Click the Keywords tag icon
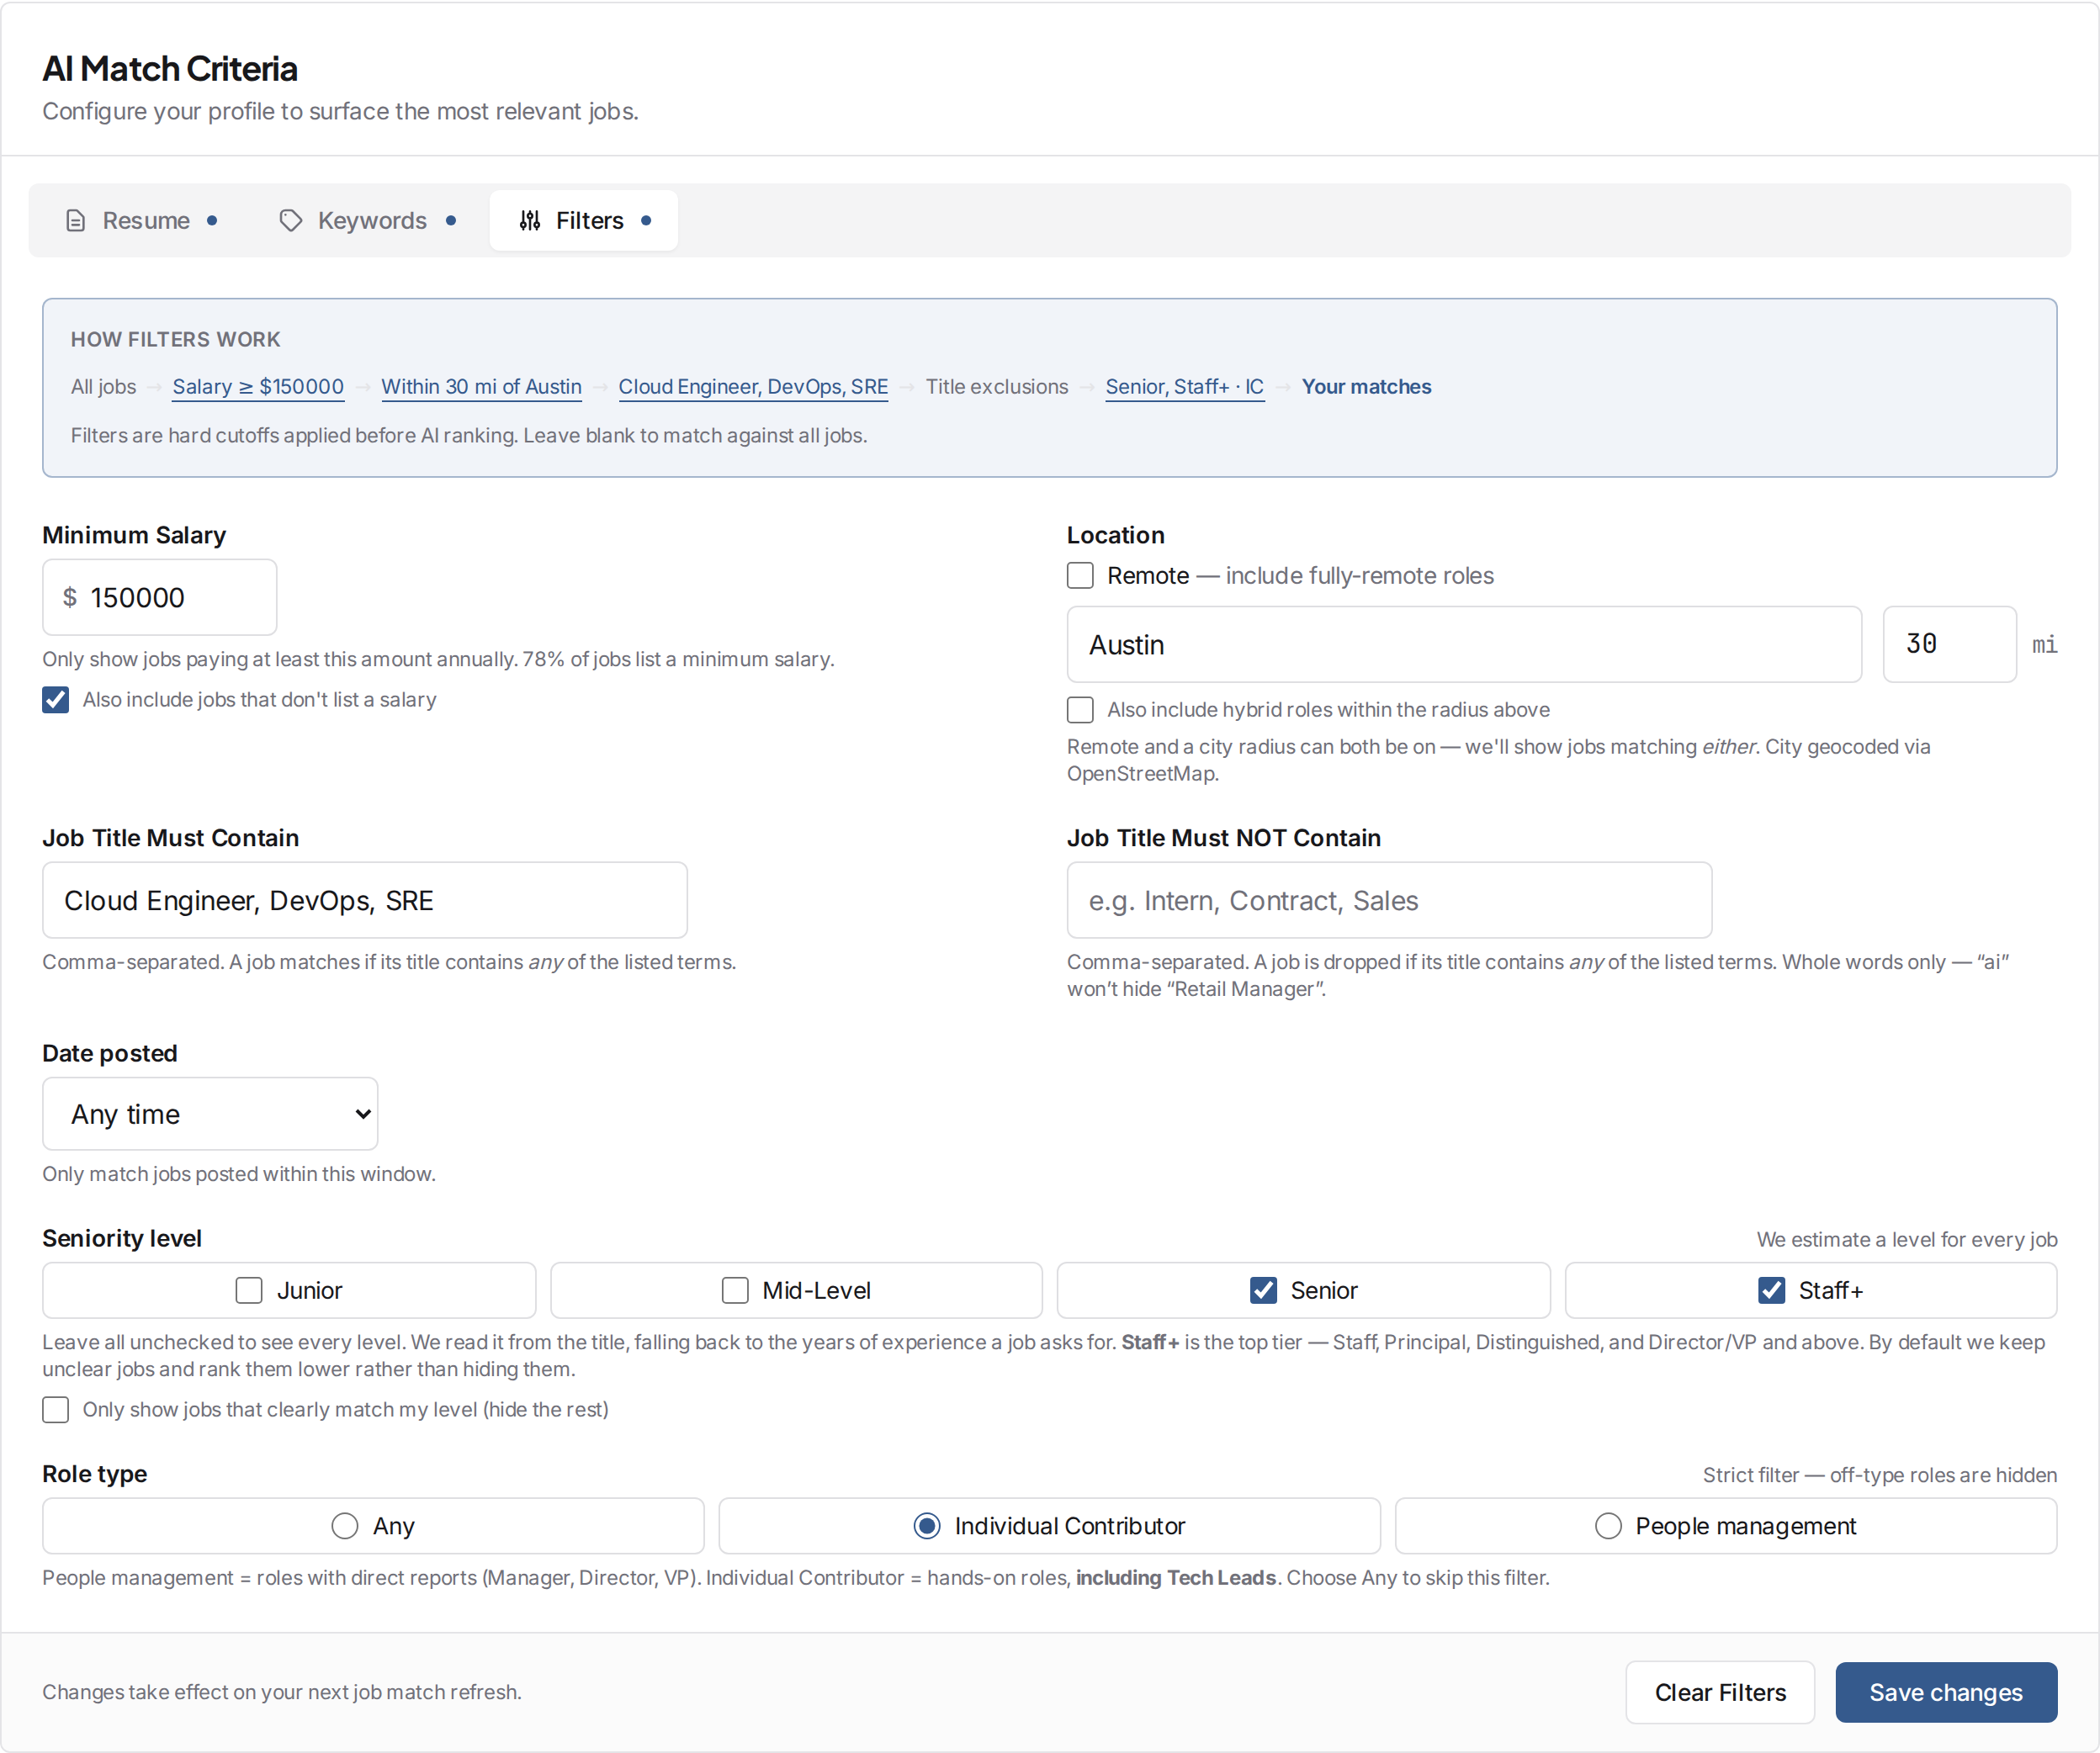The width and height of the screenshot is (2100, 1753). click(290, 220)
